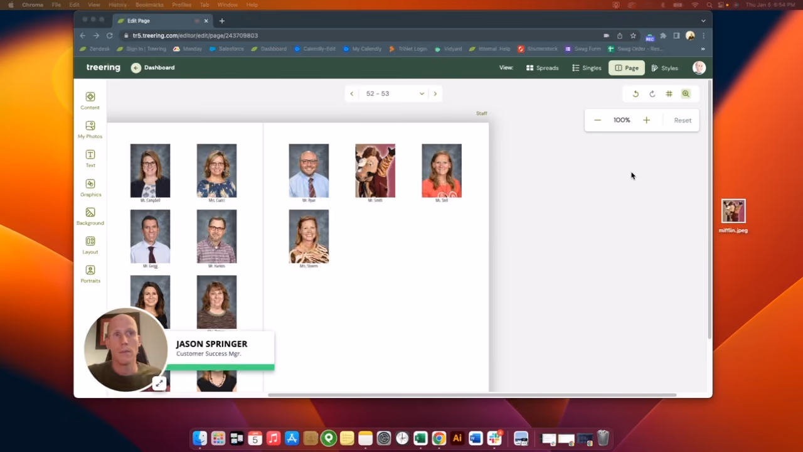This screenshot has height=452, width=803.
Task: Show more bookmarks chevron
Action: 703,49
